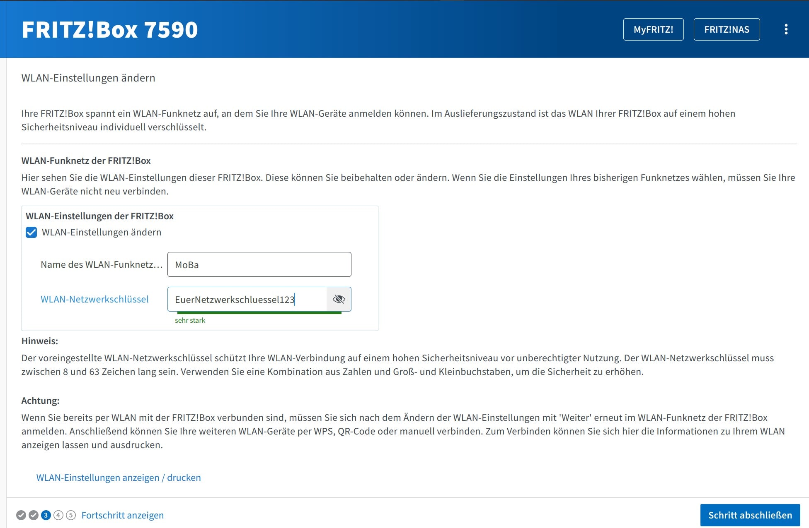Expand Fortschritt anzeigen progress link
Image resolution: width=809 pixels, height=528 pixels.
click(123, 515)
